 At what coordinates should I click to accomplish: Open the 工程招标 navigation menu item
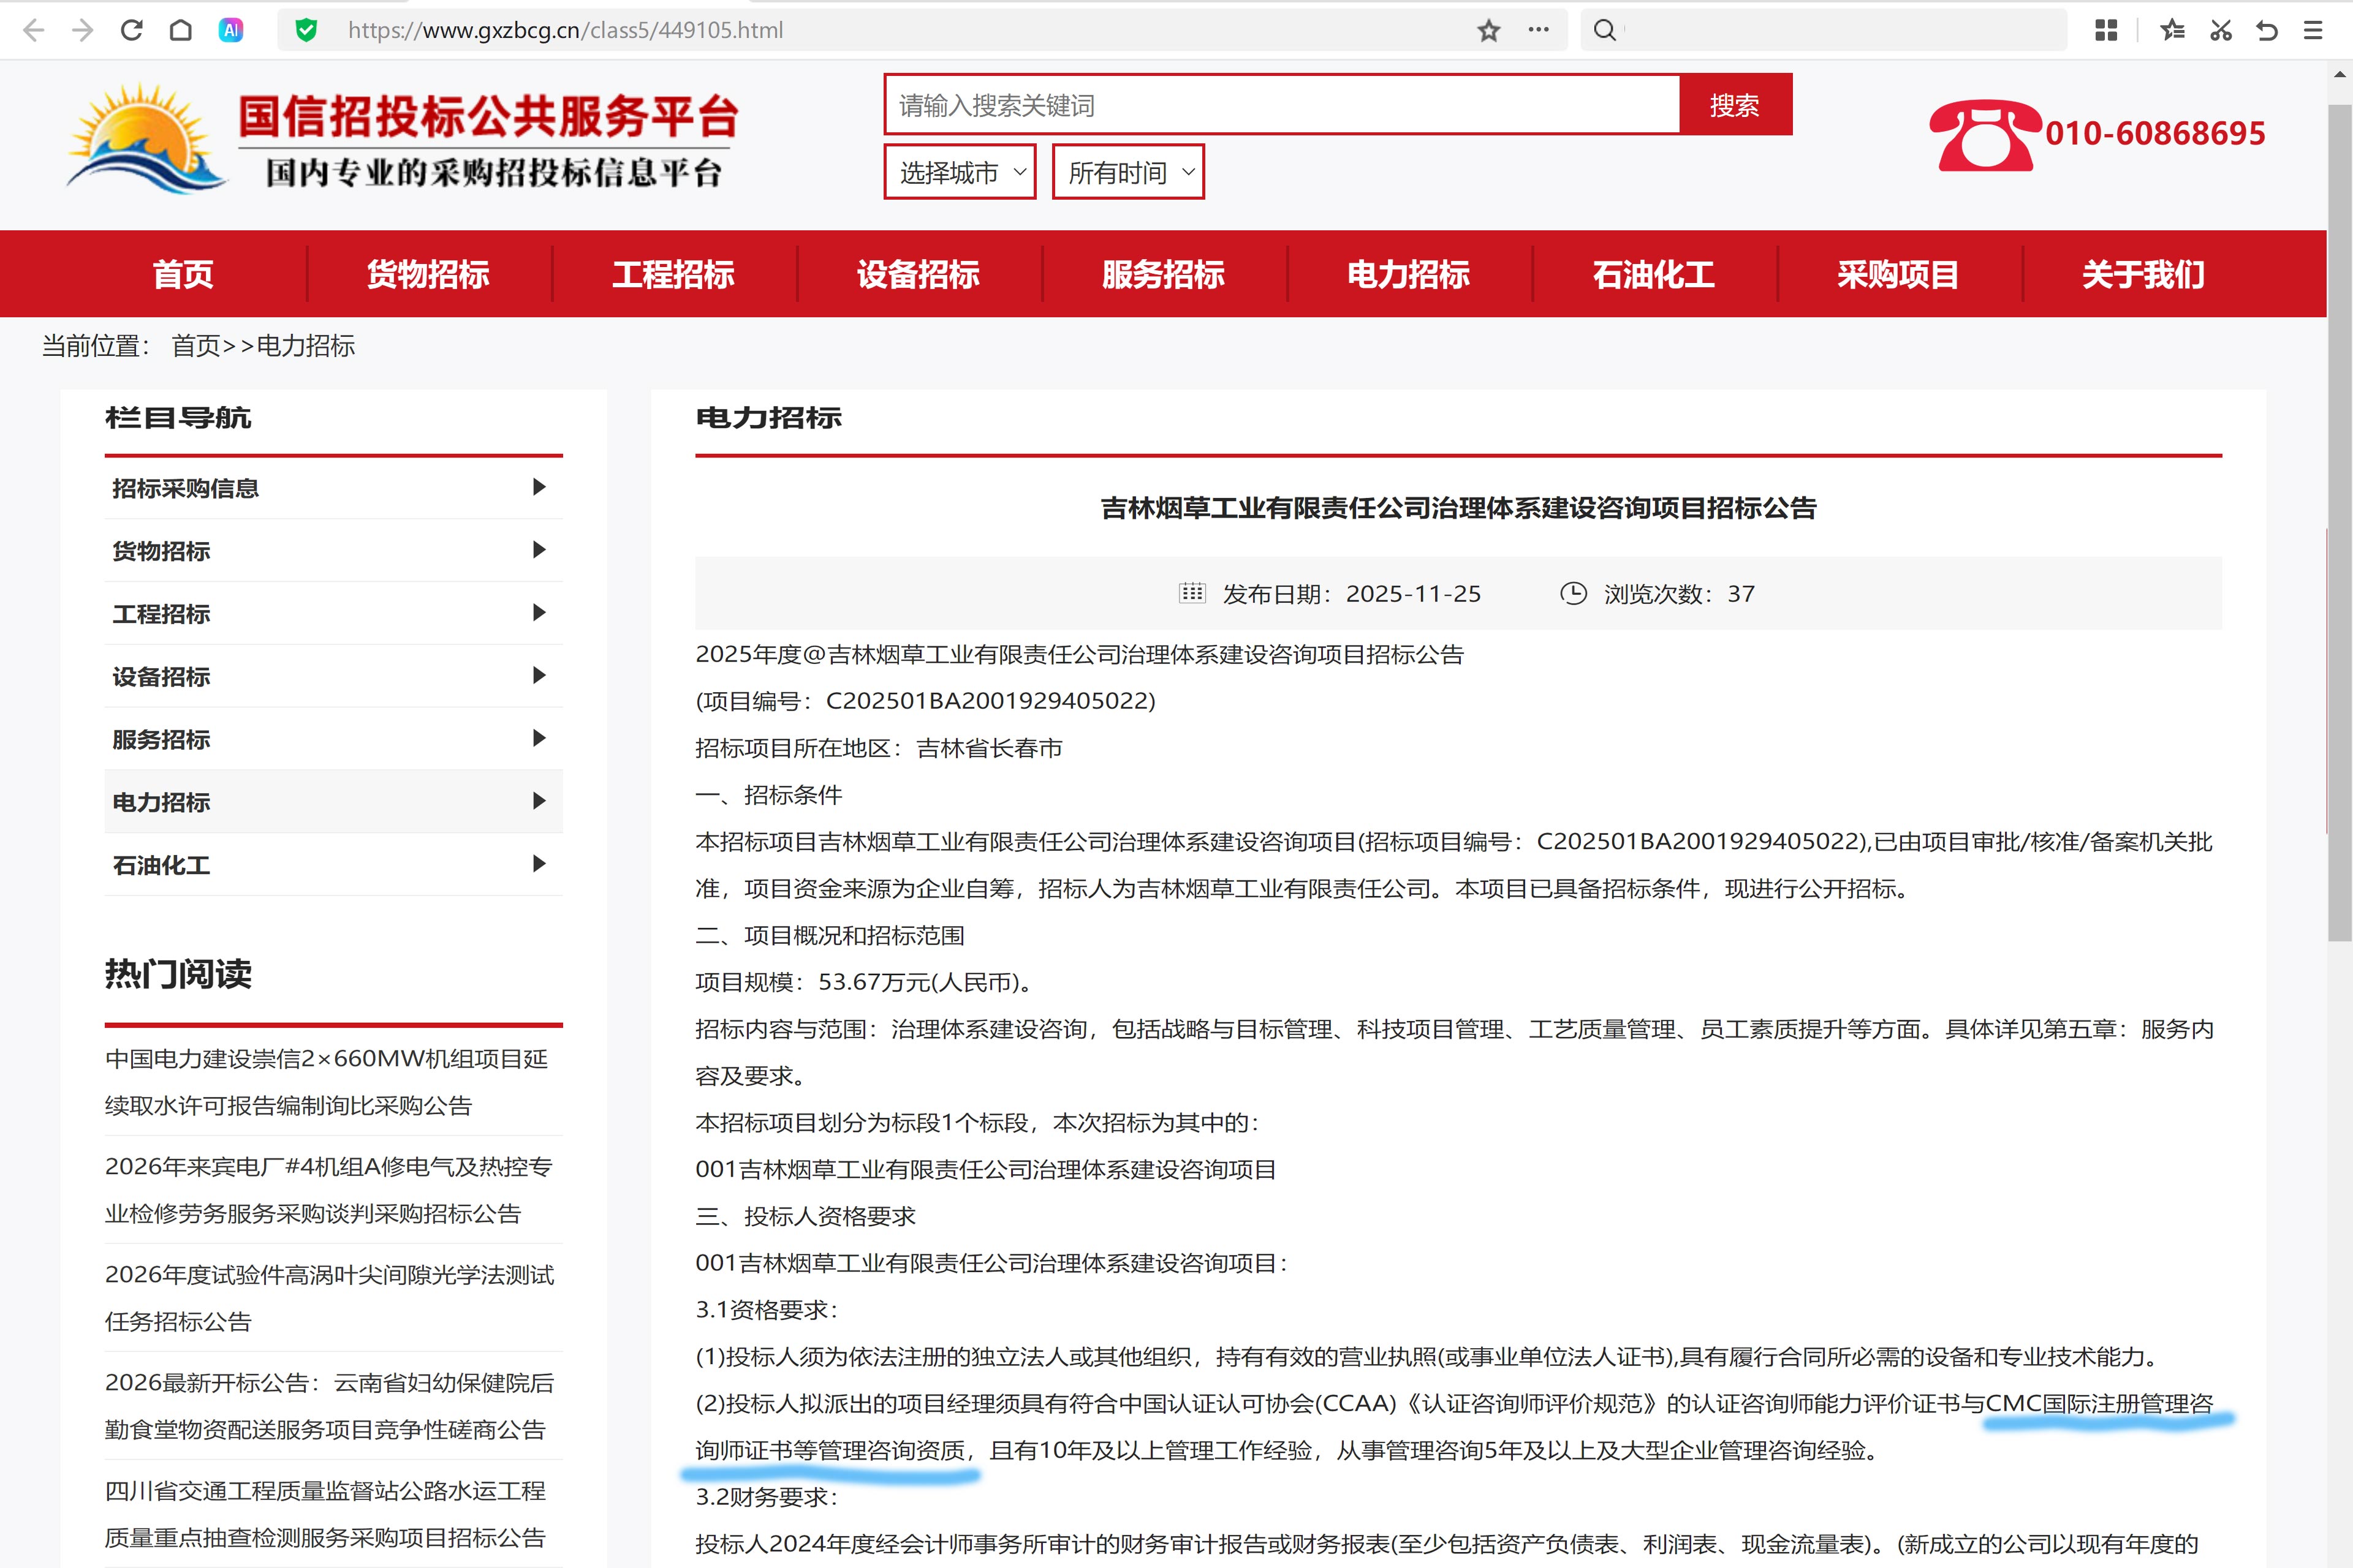click(x=673, y=274)
